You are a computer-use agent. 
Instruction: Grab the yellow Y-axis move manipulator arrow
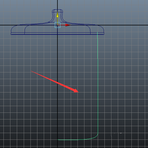pyautogui.click(x=57, y=14)
